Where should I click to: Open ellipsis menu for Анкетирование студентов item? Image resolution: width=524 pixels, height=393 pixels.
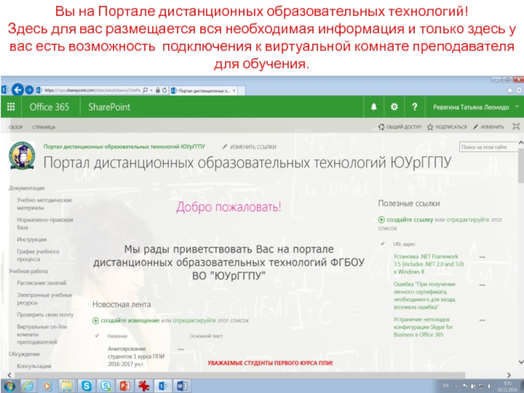(181, 349)
